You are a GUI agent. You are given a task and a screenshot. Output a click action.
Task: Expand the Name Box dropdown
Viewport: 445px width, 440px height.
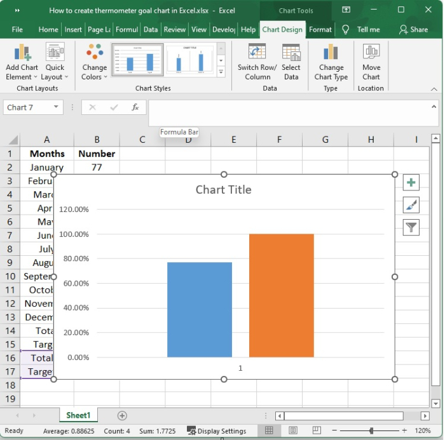pos(57,107)
